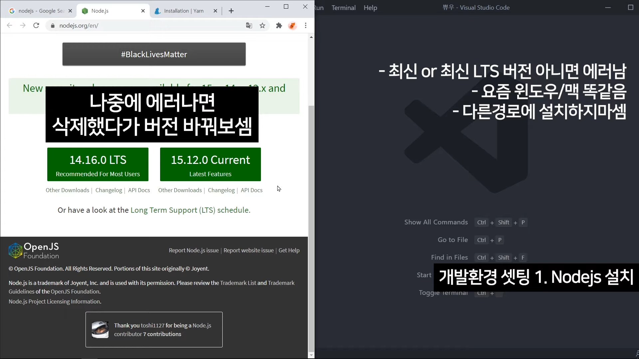Open Chrome three-dot menu
The width and height of the screenshot is (639, 359).
[x=306, y=26]
